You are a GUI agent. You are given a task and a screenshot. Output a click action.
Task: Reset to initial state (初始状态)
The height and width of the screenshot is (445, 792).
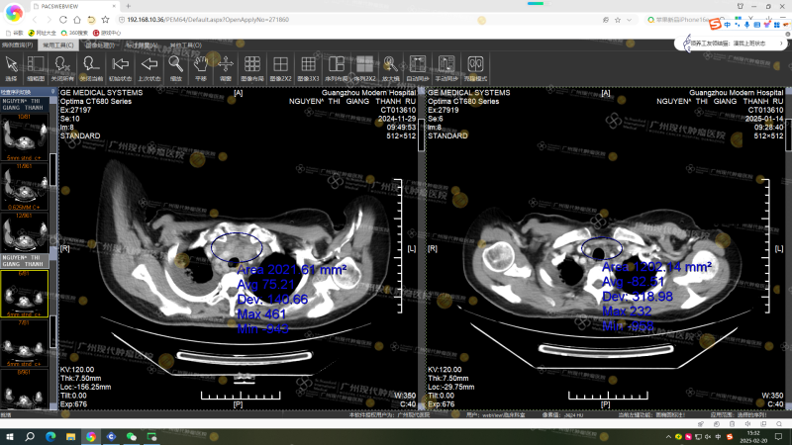[120, 65]
